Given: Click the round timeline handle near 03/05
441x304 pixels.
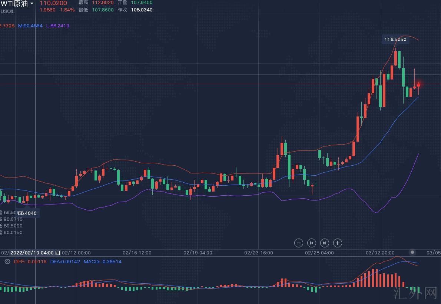Looking at the screenshot, I should click(x=412, y=252).
